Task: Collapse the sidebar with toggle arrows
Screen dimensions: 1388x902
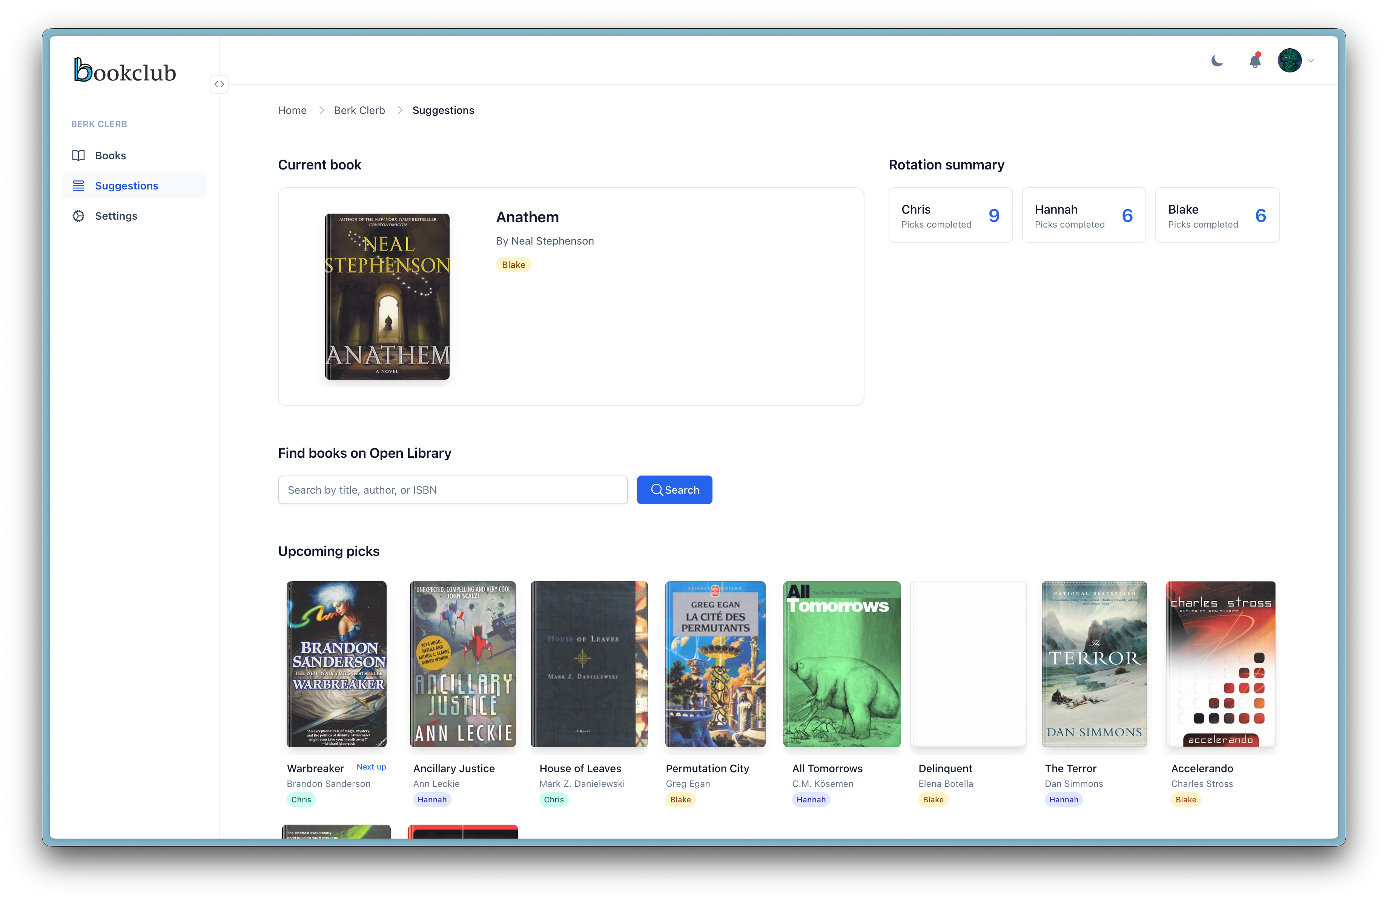Action: click(219, 84)
